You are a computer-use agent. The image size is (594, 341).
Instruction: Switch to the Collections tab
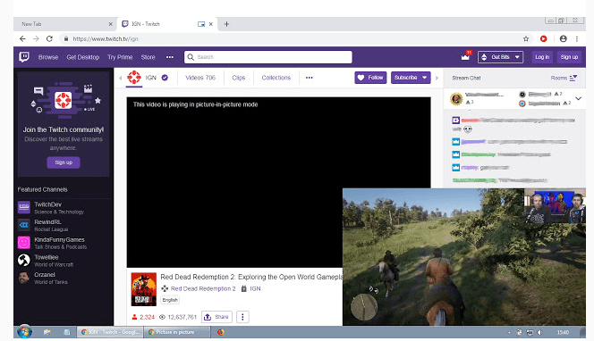[x=276, y=78]
